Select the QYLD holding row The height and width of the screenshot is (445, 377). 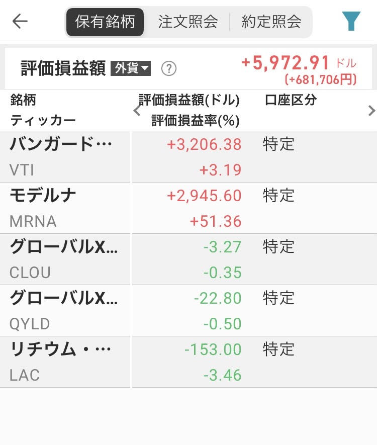189,311
